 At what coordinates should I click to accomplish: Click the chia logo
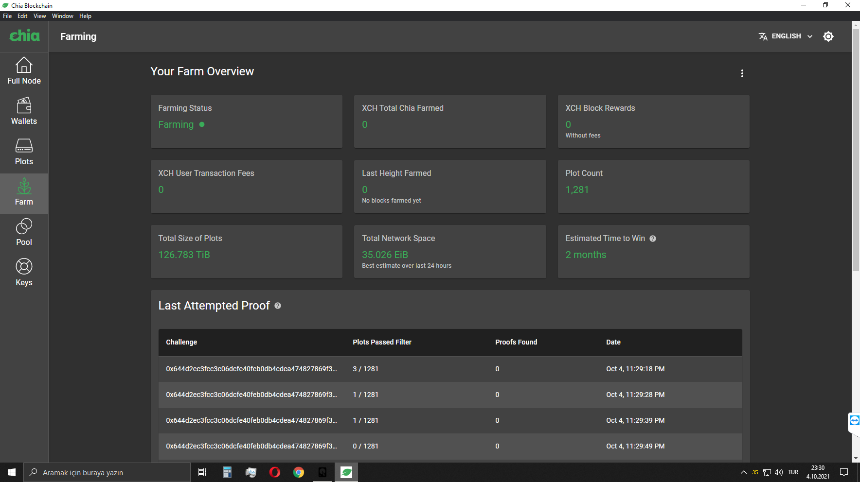tap(24, 36)
